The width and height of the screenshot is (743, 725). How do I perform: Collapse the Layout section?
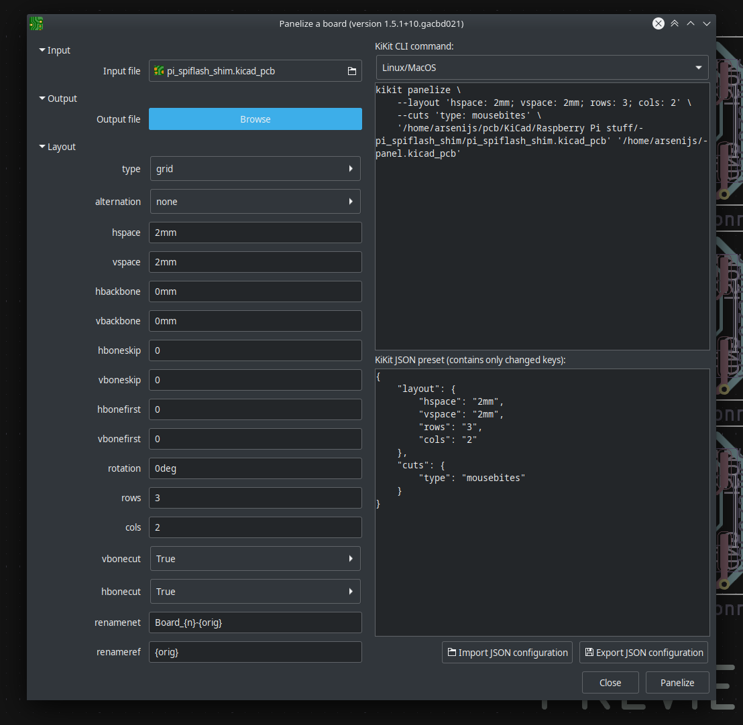point(43,147)
